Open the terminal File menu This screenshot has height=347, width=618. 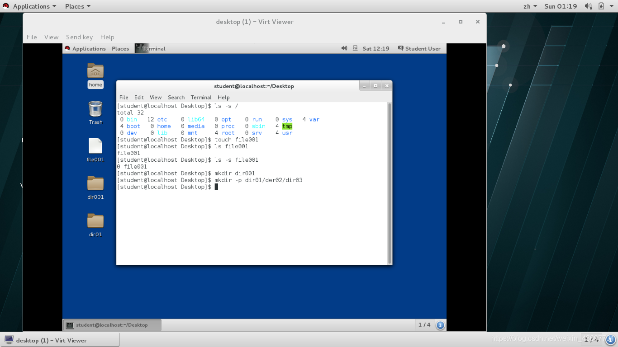pos(124,97)
